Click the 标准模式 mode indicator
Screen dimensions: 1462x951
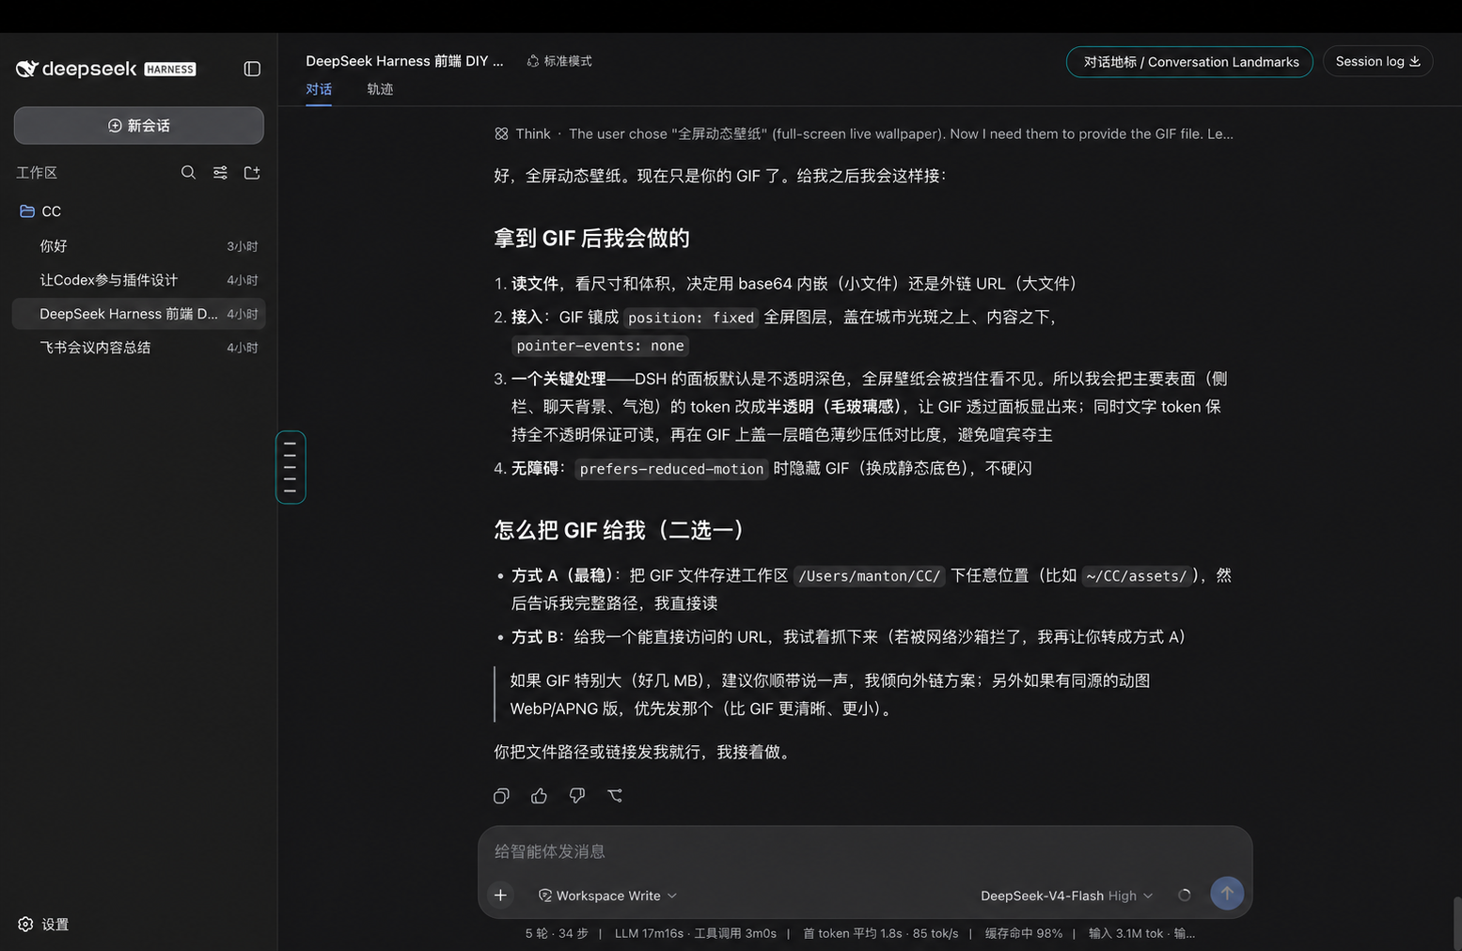tap(559, 61)
